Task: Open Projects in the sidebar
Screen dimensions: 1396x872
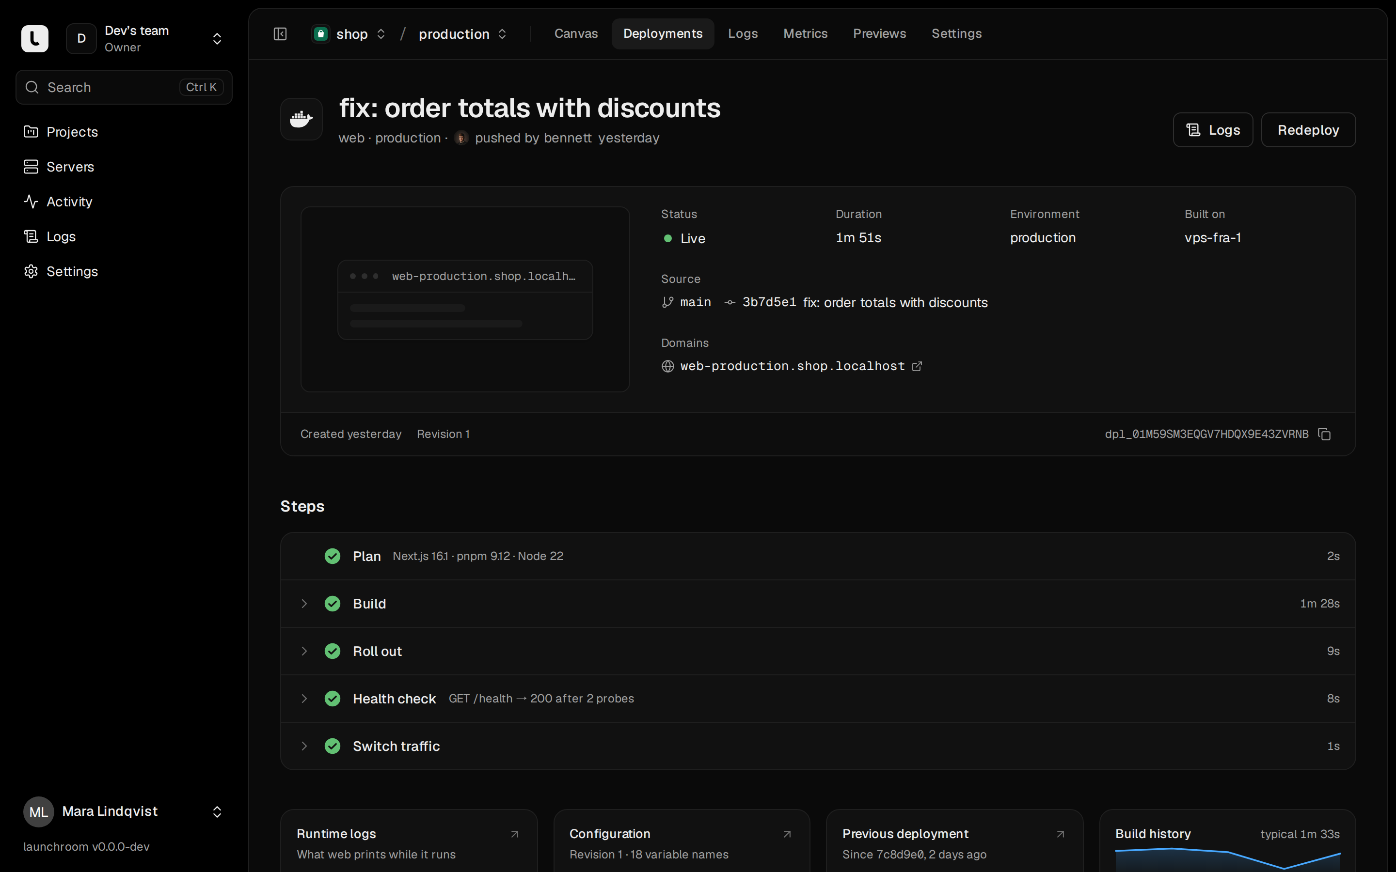Action: coord(124,132)
